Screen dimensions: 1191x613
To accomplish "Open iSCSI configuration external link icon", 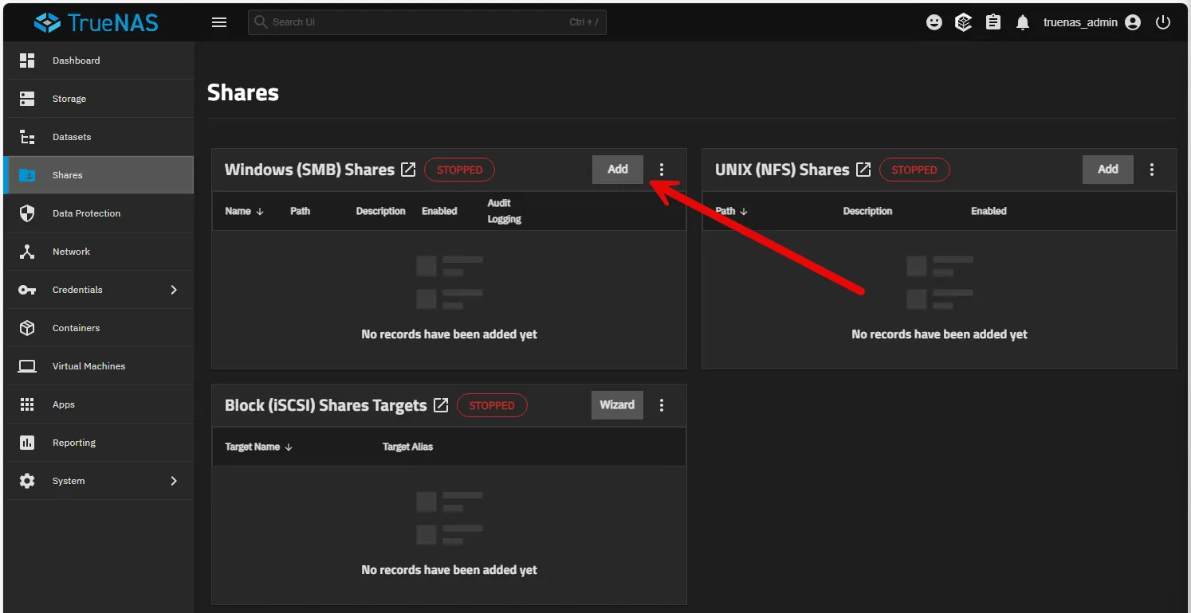I will pyautogui.click(x=441, y=405).
